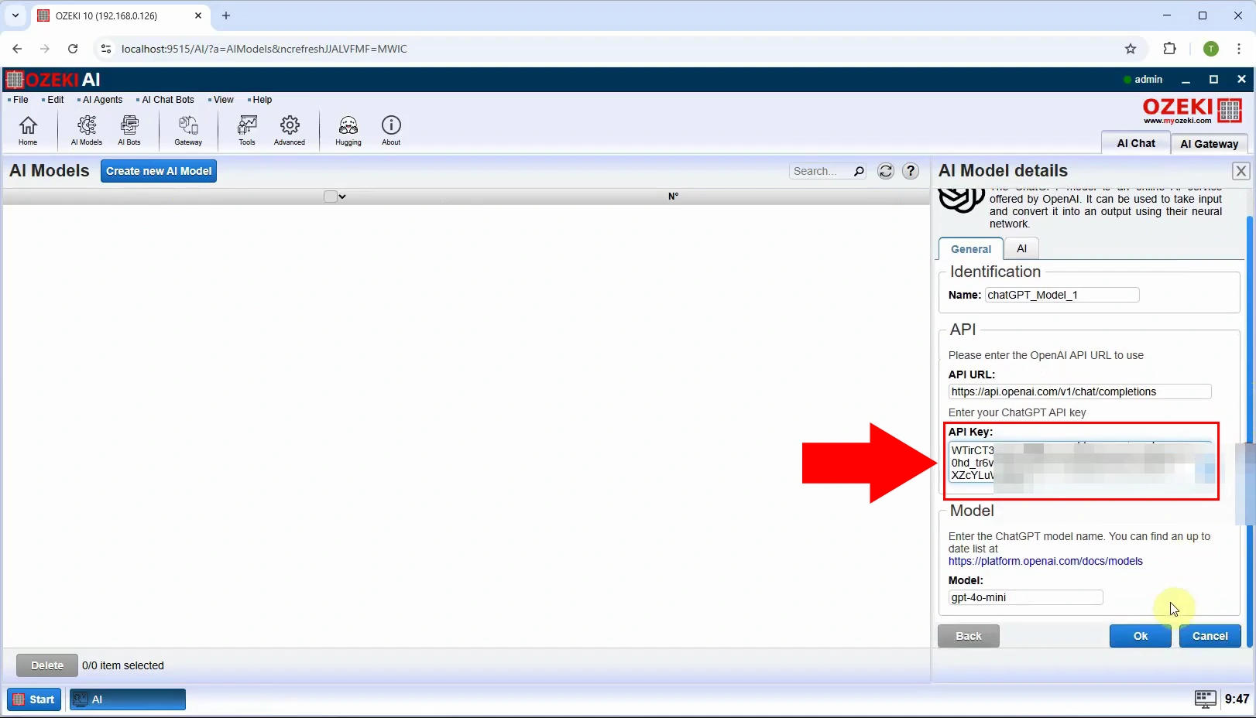Expand the select-all dropdown arrow

(342, 197)
